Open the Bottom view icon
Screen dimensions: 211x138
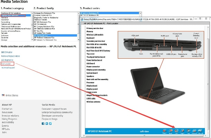[194, 131]
